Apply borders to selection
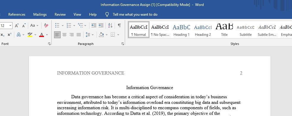 click(x=113, y=35)
